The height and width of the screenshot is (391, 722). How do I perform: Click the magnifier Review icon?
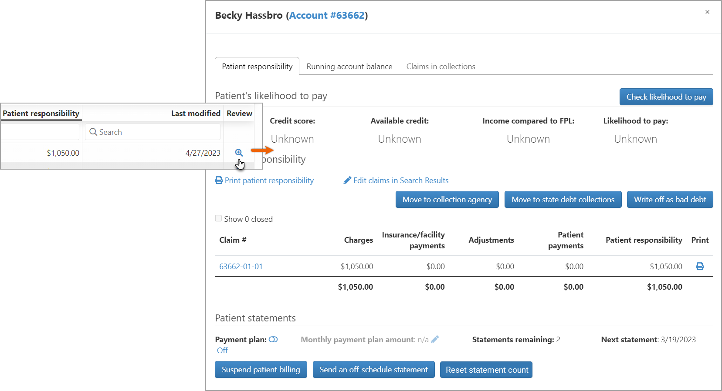[x=239, y=153]
